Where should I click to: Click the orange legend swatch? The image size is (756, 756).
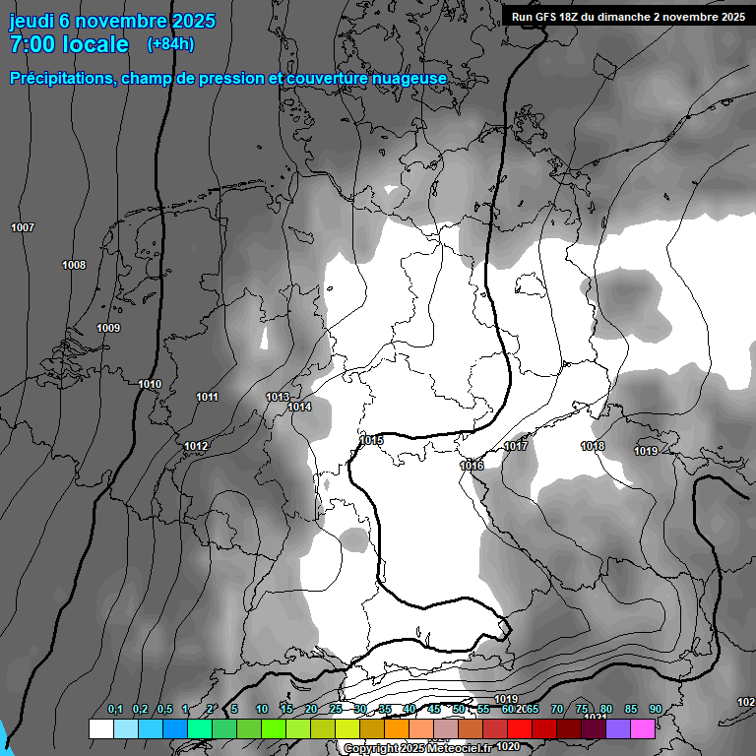(x=397, y=728)
